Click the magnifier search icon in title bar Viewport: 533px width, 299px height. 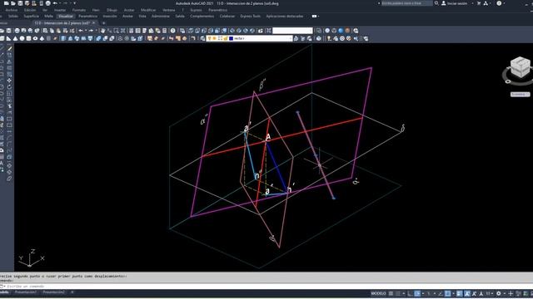pyautogui.click(x=436, y=3)
